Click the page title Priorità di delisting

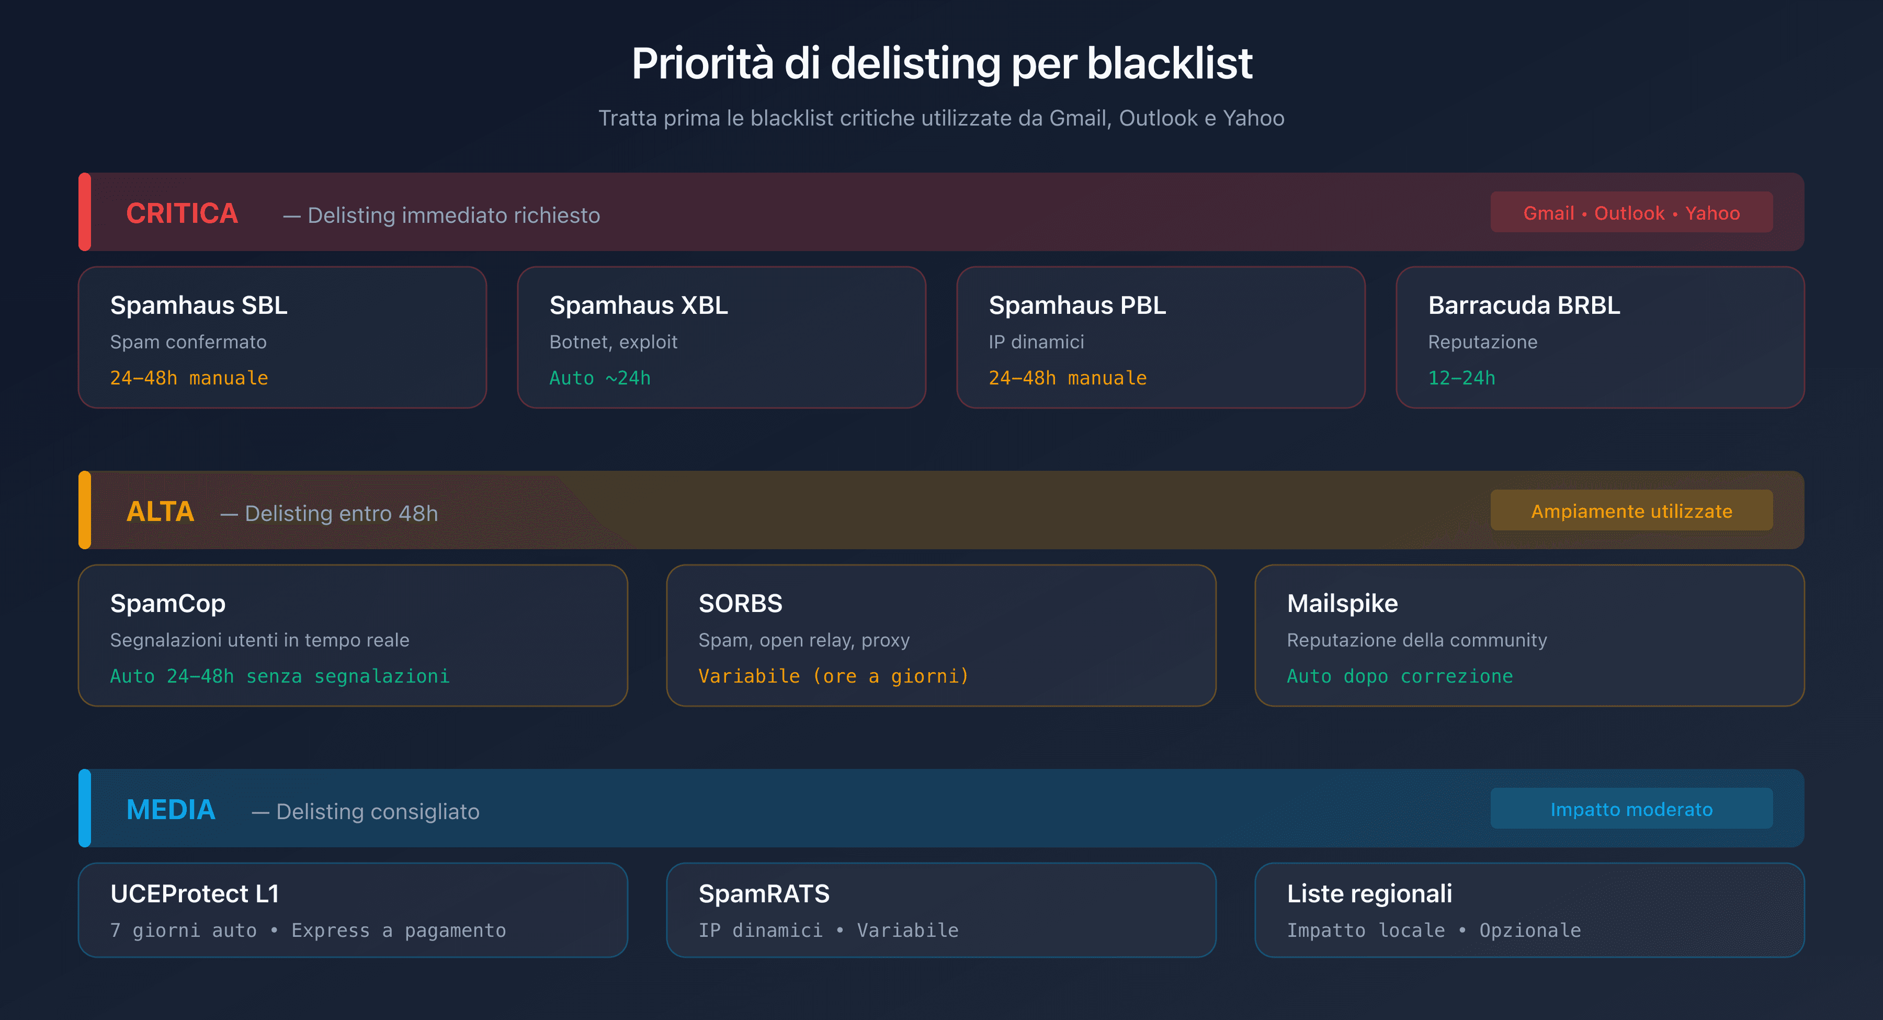pos(942,64)
